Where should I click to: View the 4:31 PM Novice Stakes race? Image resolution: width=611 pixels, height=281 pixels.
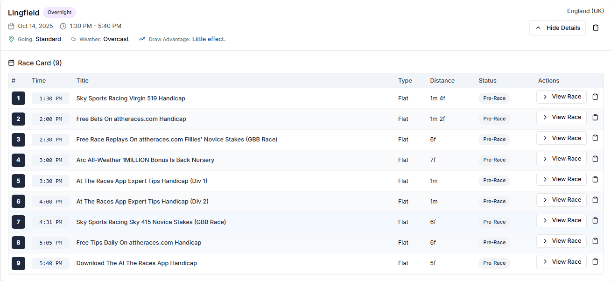pos(561,221)
